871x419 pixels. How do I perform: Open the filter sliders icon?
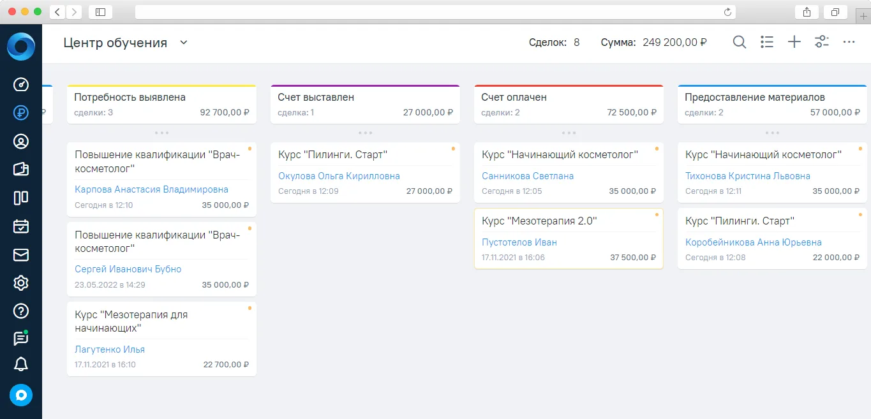(822, 42)
